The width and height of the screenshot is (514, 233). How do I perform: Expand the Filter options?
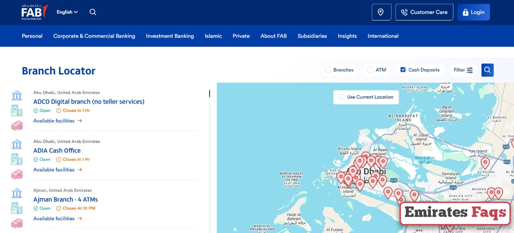pyautogui.click(x=463, y=70)
